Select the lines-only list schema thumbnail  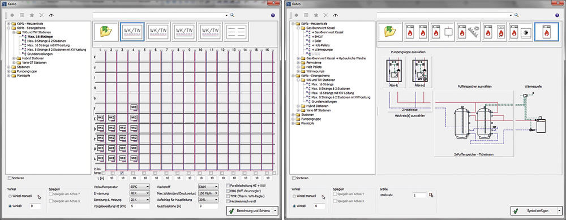tap(237, 32)
